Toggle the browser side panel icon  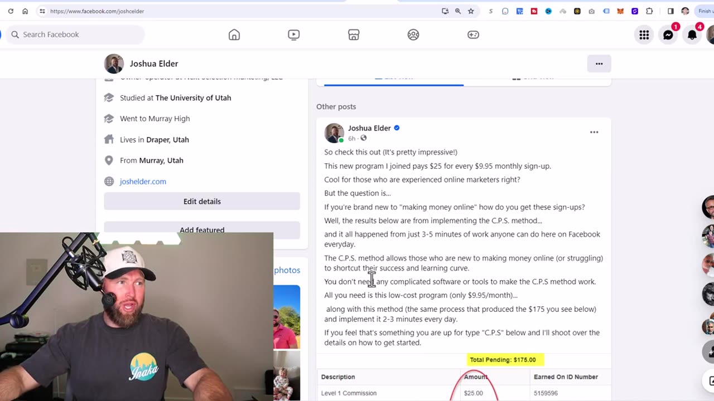670,11
